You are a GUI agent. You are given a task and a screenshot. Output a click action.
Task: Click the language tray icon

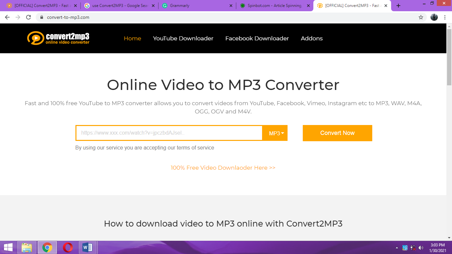405,248
